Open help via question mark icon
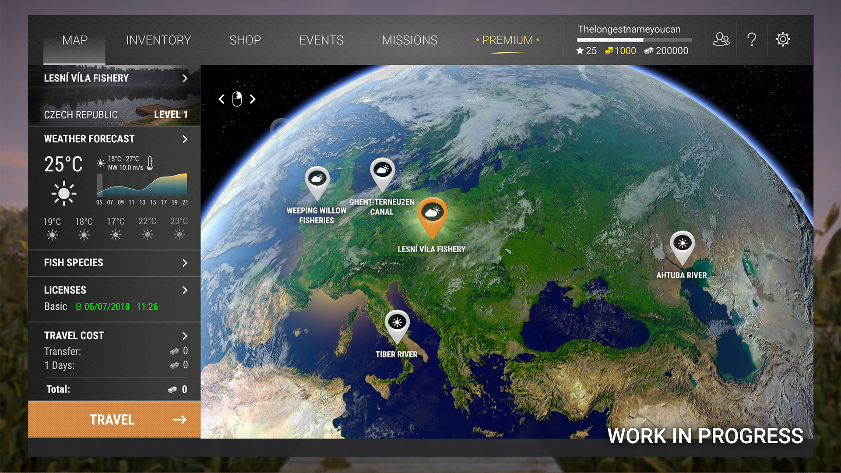 pos(752,40)
